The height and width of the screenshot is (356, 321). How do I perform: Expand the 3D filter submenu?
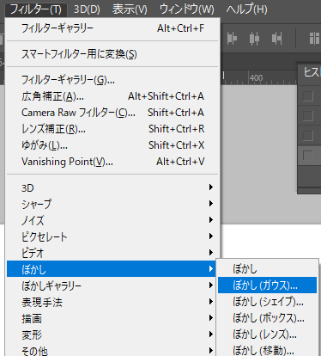coord(112,187)
